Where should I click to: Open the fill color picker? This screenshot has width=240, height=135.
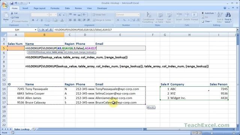click(x=56, y=20)
